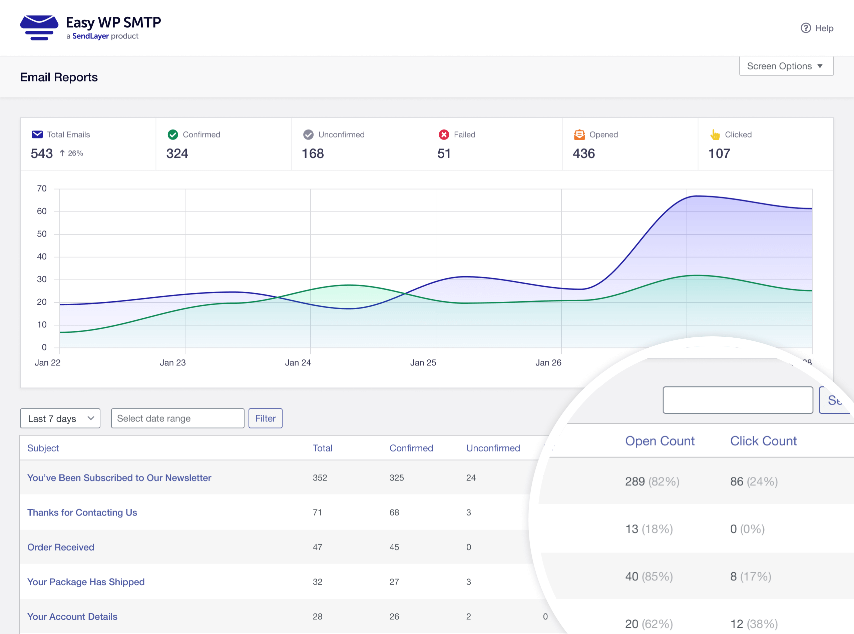Click the '86 (24%)' click count cell
The image size is (854, 634).
coord(754,481)
